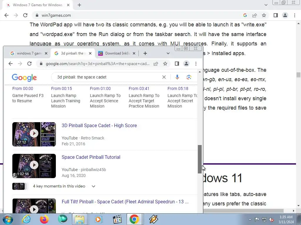Open Full Tilt! Pinball Fleet Admiral Speedrun link

pyautogui.click(x=125, y=202)
